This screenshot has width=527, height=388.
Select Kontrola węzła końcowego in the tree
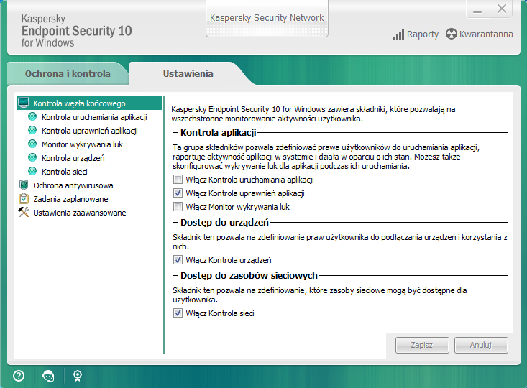pos(89,103)
